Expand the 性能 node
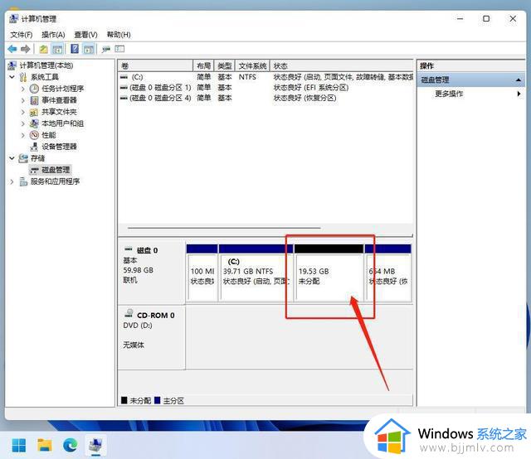 pyautogui.click(x=23, y=135)
